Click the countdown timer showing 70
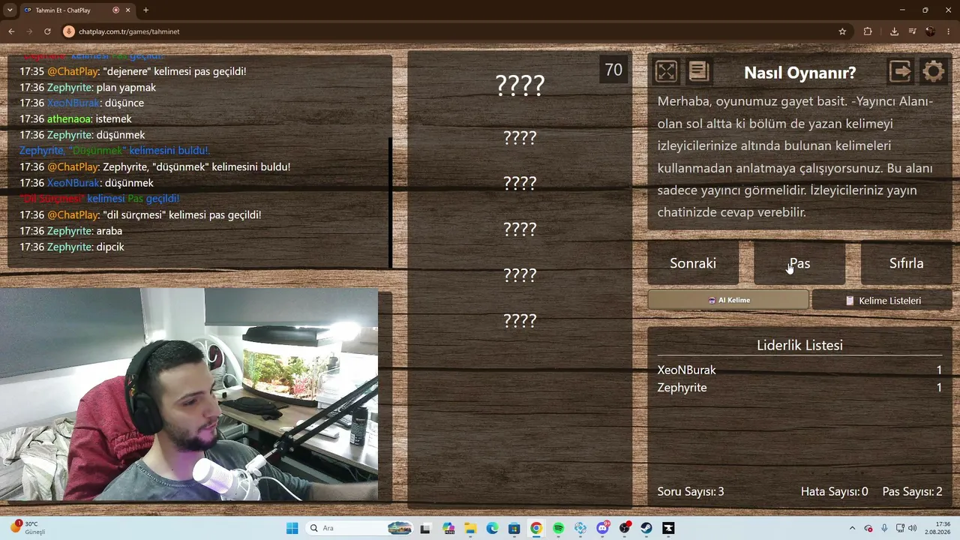960x540 pixels. point(613,70)
